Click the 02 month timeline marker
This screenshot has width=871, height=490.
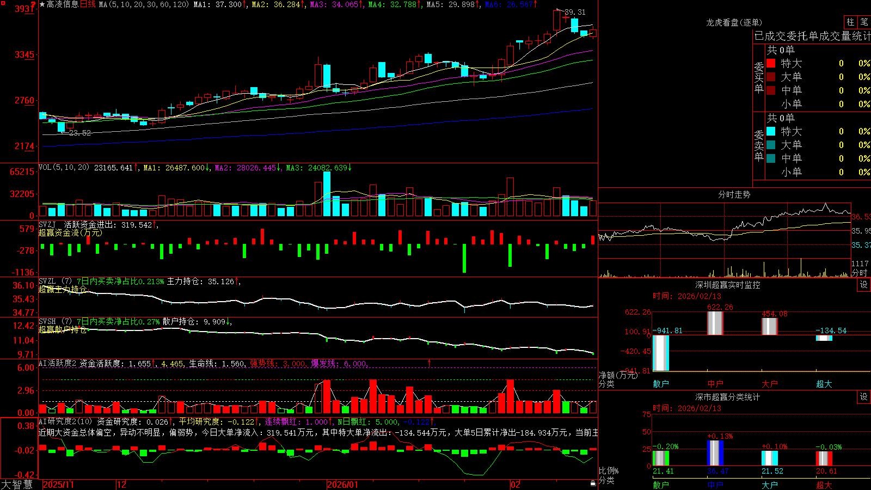click(x=516, y=485)
